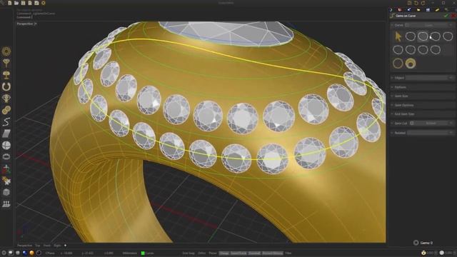Open the Curve dropdown in the panel
Viewport: 457px width, 257px height.
pyautogui.click(x=431, y=26)
